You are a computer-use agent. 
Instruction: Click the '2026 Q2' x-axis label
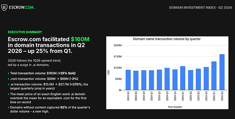pyautogui.click(x=222, y=96)
